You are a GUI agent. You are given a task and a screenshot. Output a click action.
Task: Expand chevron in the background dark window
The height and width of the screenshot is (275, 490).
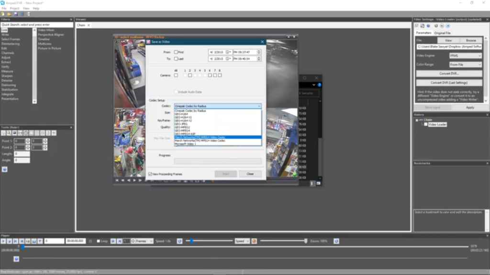coord(314,85)
